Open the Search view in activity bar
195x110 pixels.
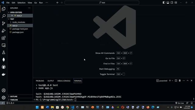click(4, 16)
